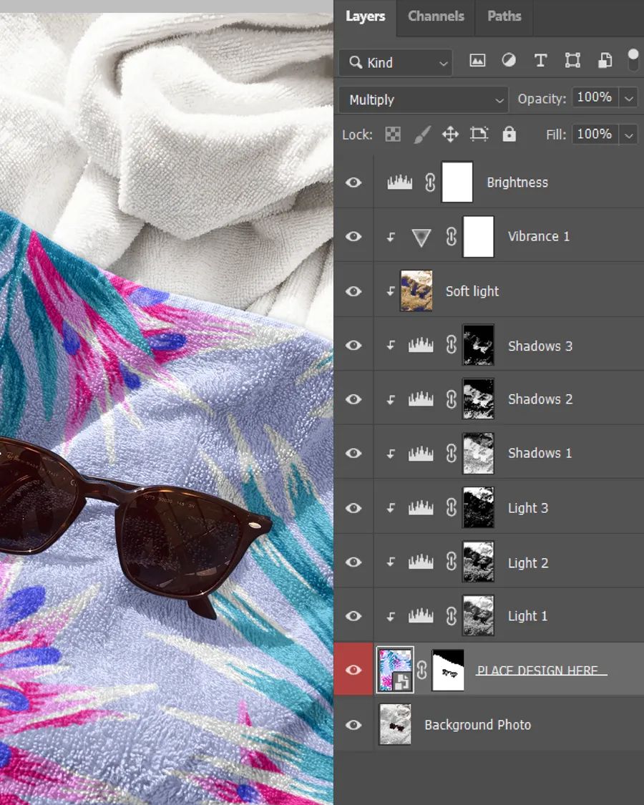
Task: Click Shadows 1 levels adjustment icon
Action: tap(421, 453)
